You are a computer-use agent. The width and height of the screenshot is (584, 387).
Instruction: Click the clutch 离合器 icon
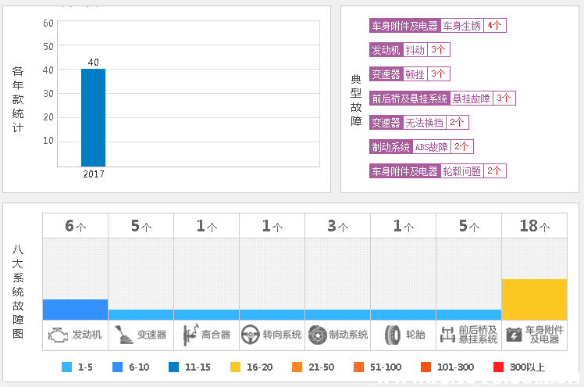(x=189, y=335)
